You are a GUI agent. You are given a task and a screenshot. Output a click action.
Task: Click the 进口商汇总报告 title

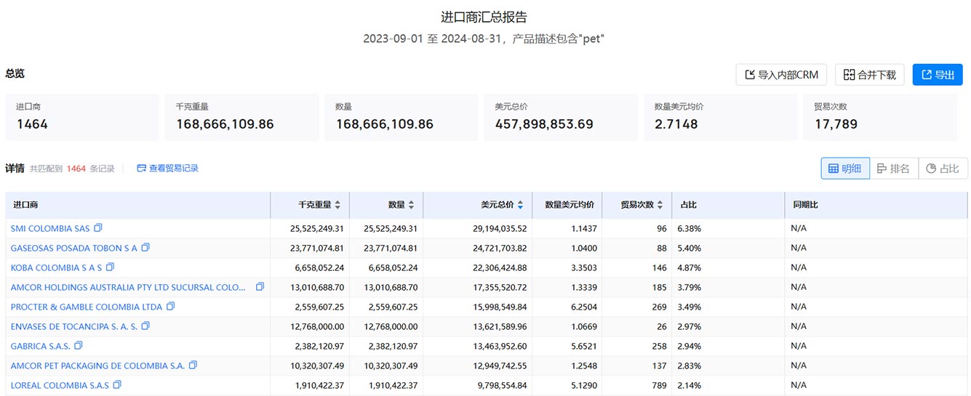point(484,17)
